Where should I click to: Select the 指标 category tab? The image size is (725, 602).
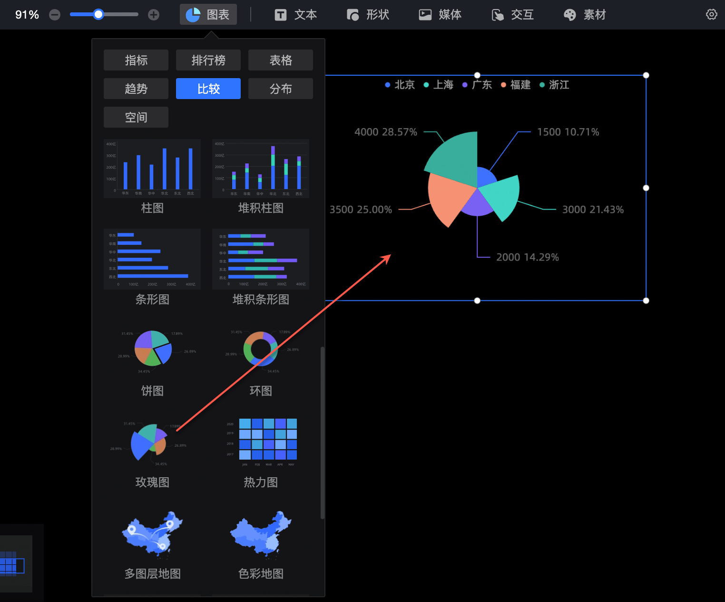click(136, 60)
